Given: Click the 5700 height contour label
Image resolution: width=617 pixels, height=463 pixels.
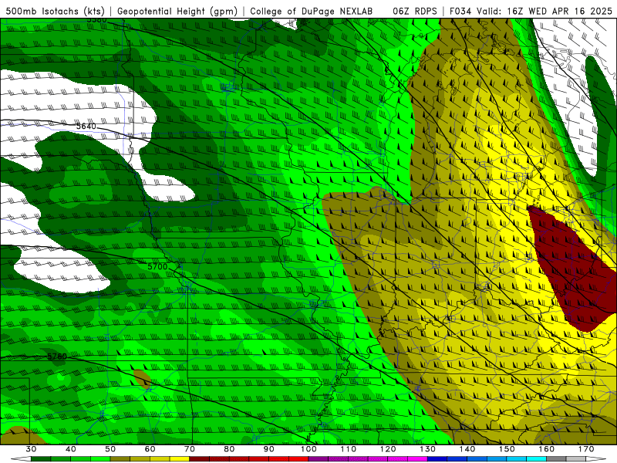Looking at the screenshot, I should coord(157,266).
